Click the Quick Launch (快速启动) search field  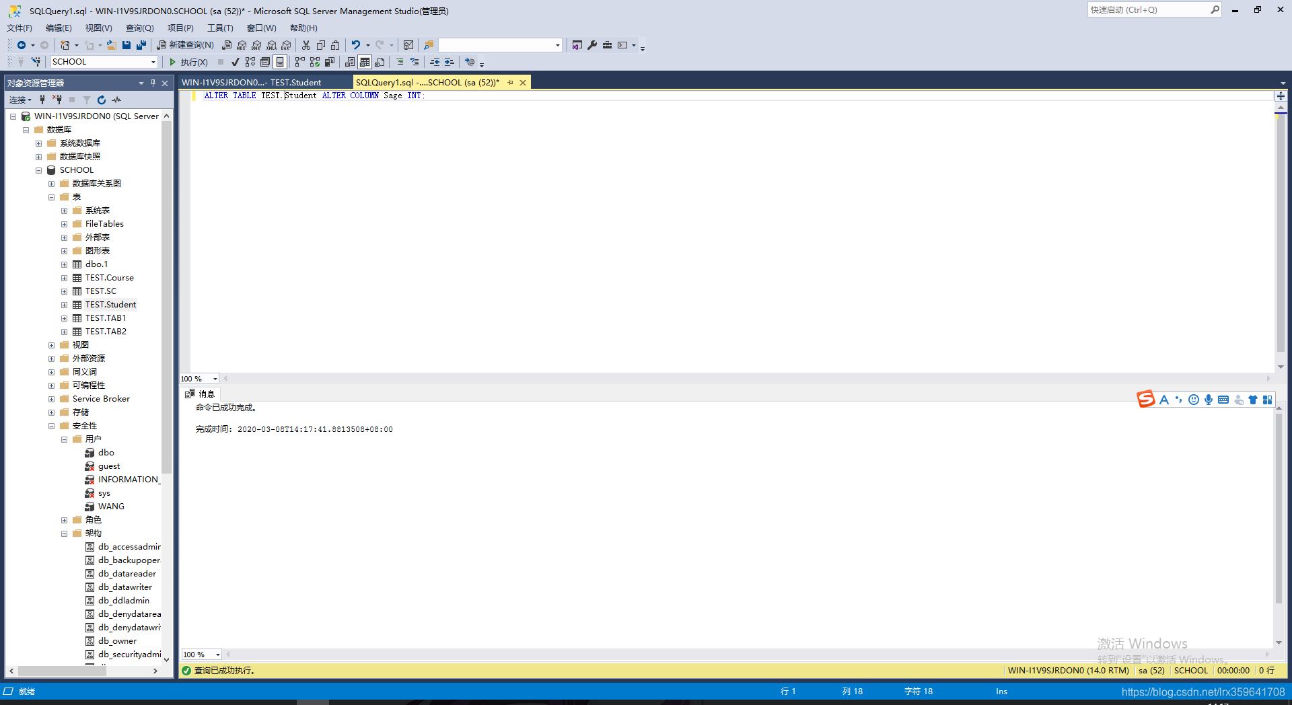[x=1154, y=10]
